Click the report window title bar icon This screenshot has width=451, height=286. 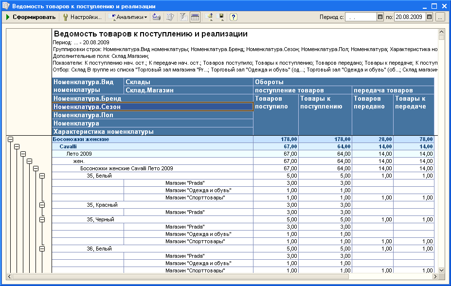6,6
